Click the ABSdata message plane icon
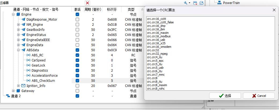This screenshot has height=110, width=279. click(x=23, y=50)
